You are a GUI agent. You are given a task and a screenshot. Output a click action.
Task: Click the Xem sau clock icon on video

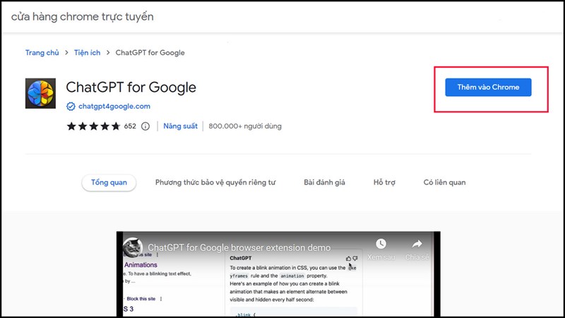tap(381, 244)
